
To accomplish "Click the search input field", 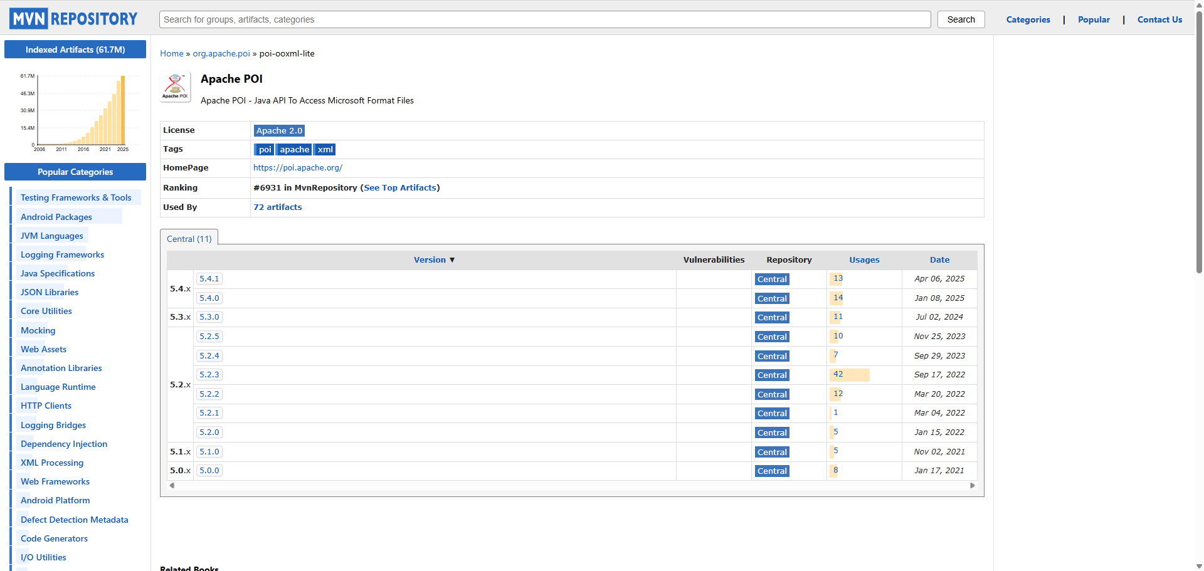I will (545, 19).
